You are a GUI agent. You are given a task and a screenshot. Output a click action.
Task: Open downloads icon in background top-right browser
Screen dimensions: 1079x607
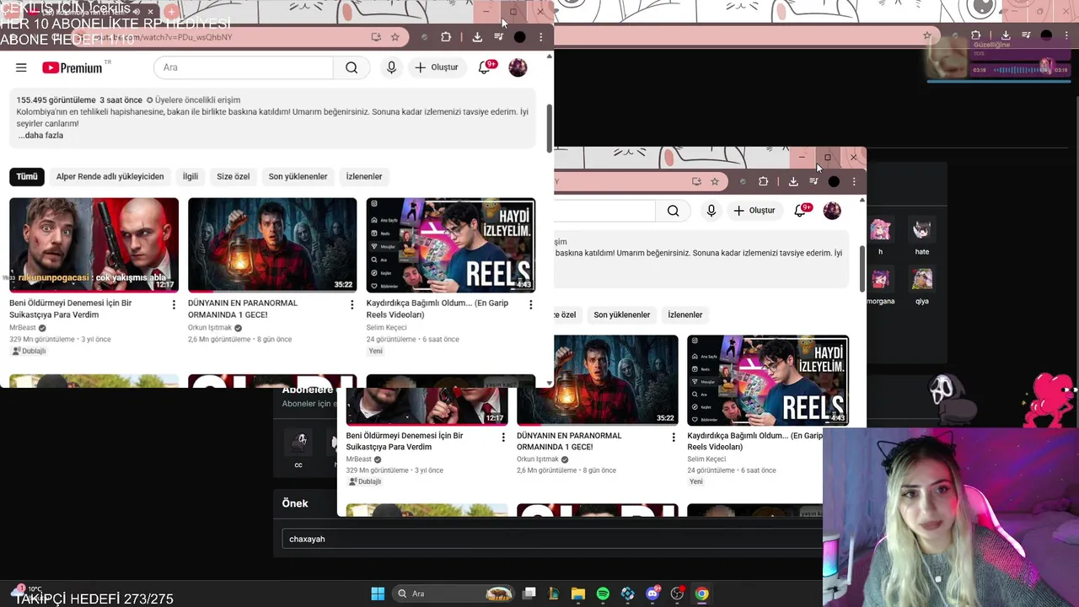[1006, 35]
